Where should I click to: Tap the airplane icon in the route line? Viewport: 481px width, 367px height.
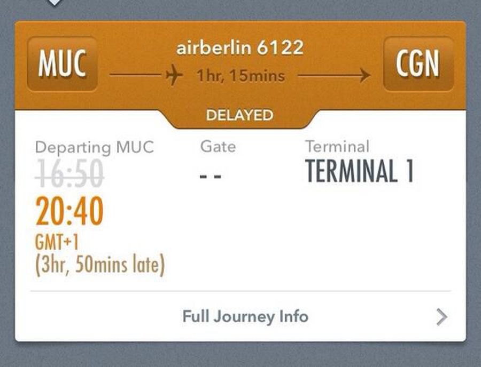pyautogui.click(x=173, y=76)
